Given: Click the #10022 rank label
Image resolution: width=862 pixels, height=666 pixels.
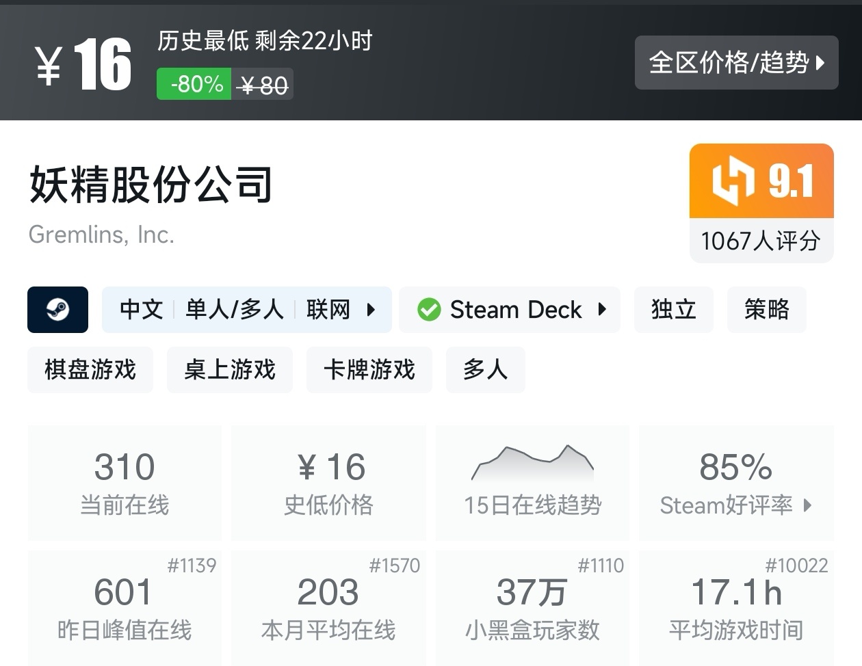Looking at the screenshot, I should coord(797,565).
